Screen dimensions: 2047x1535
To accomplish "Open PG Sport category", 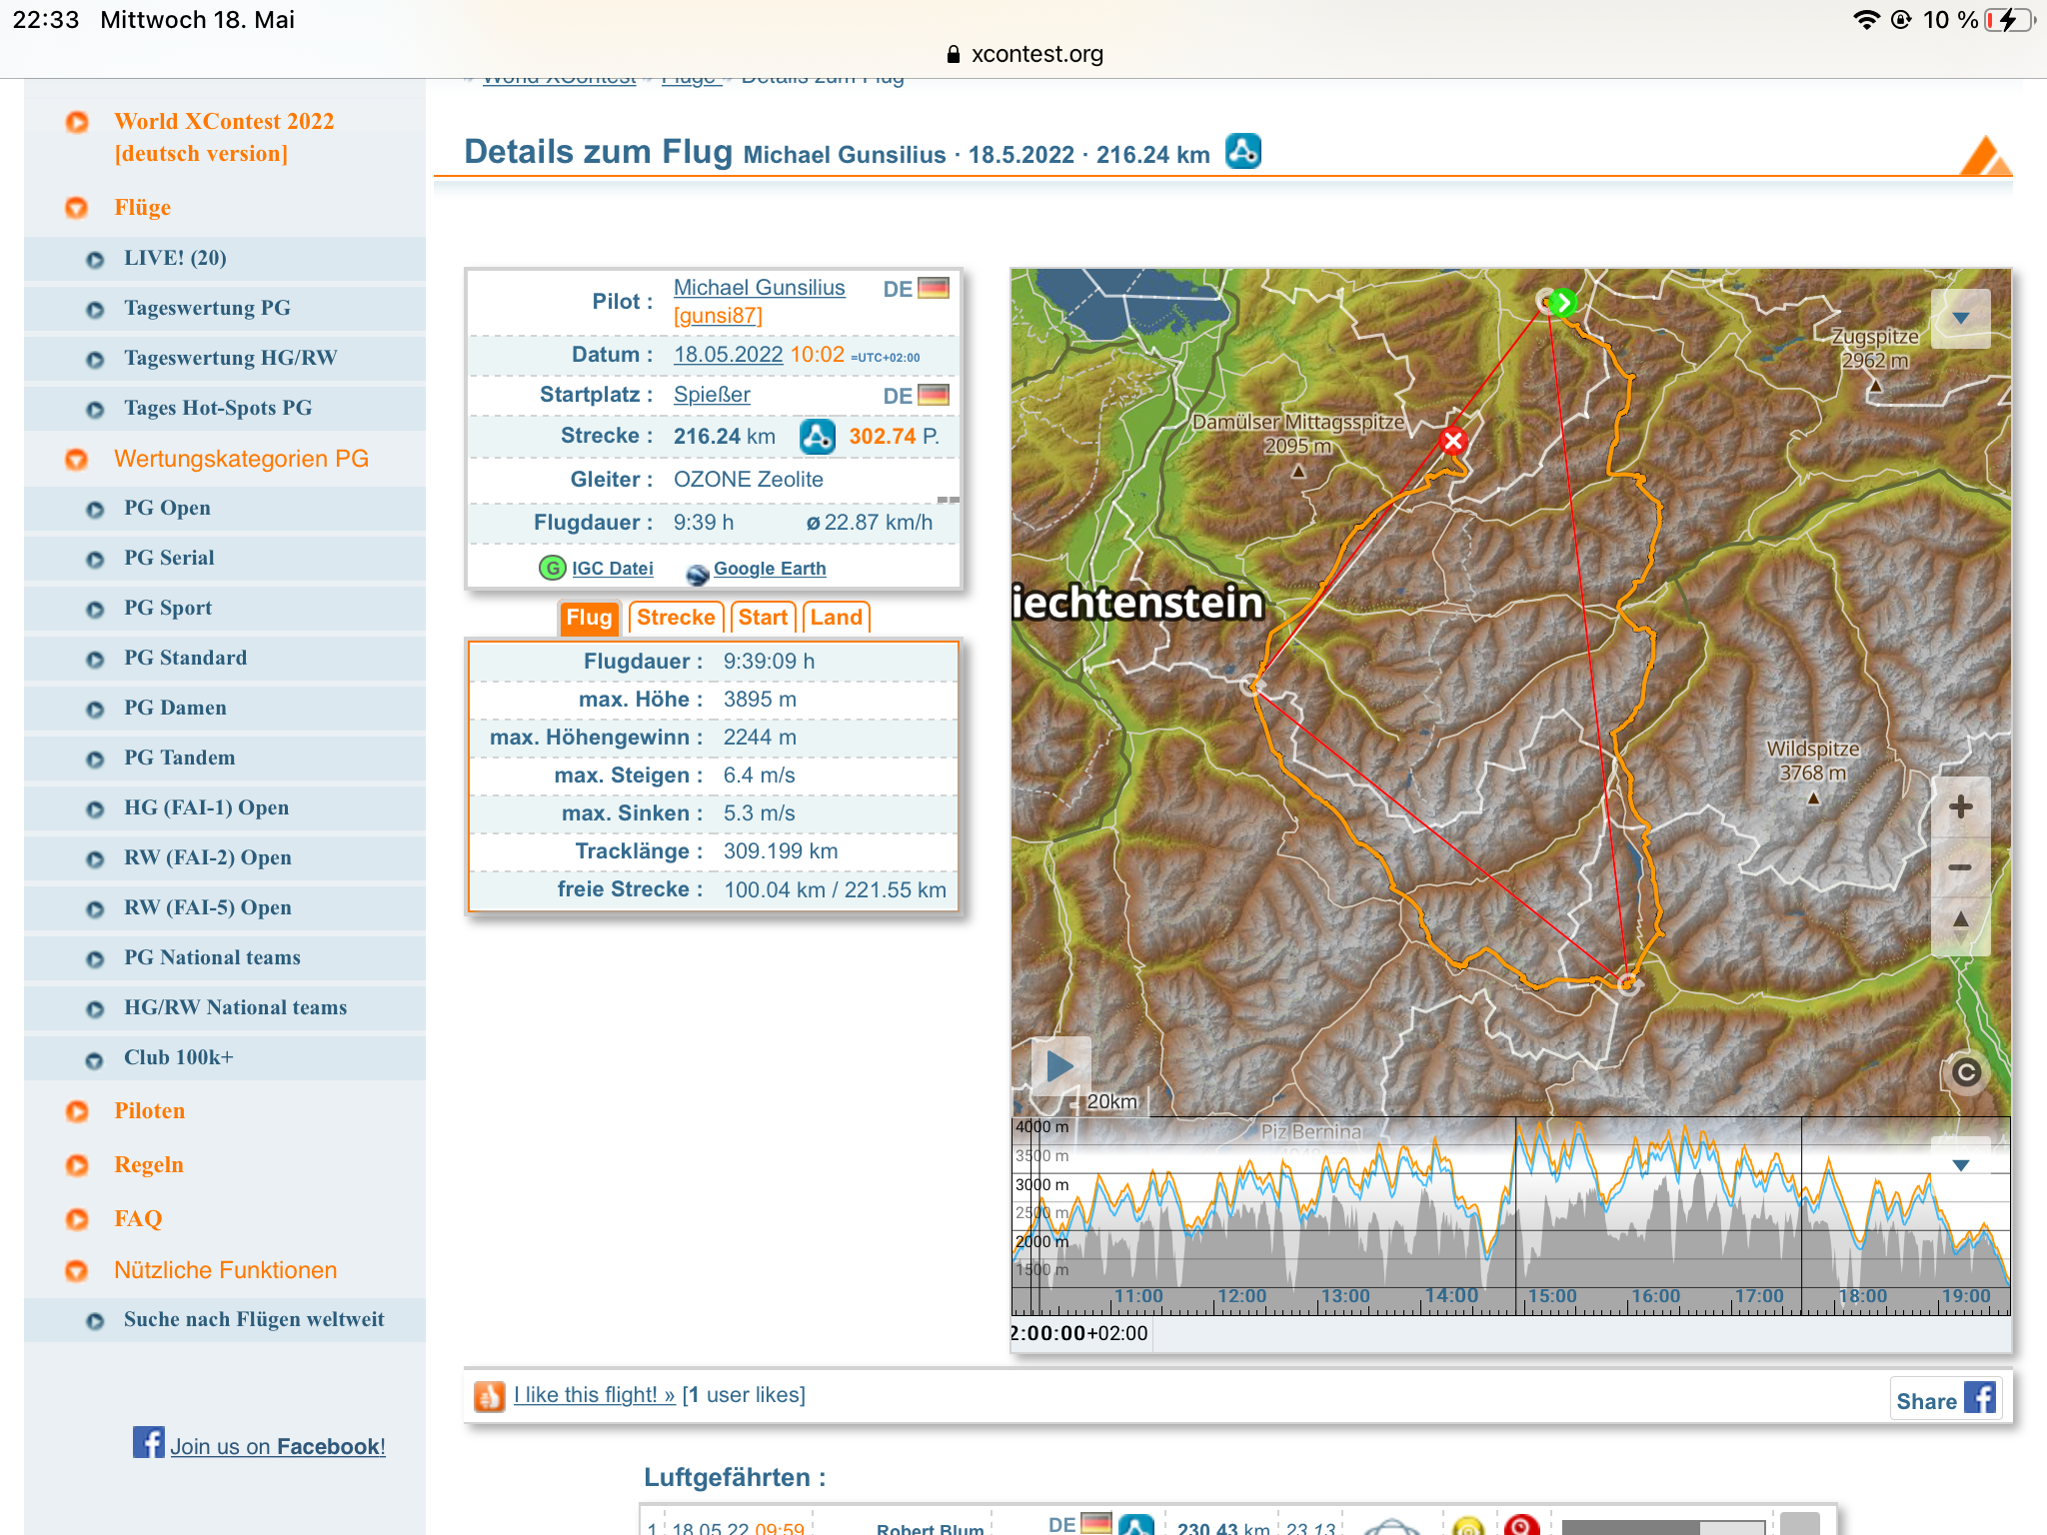I will (225, 609).
